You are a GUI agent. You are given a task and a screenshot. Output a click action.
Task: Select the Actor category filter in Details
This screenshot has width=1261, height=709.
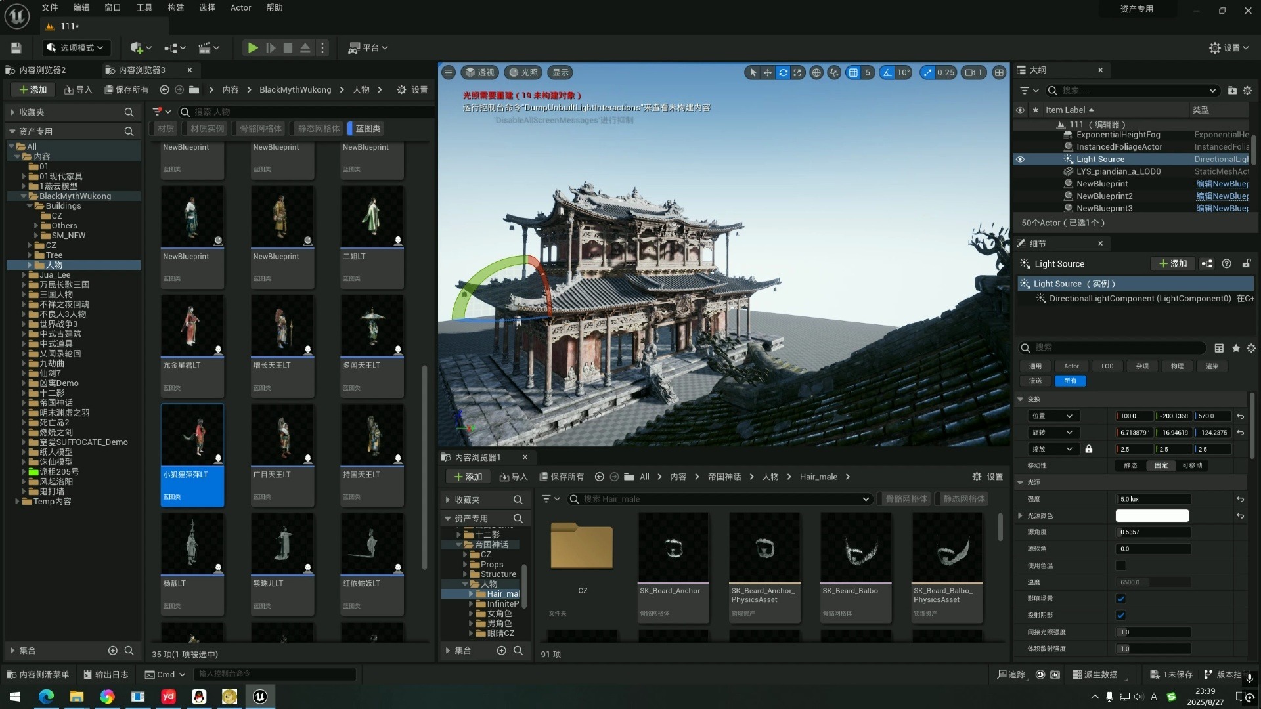[1071, 366]
